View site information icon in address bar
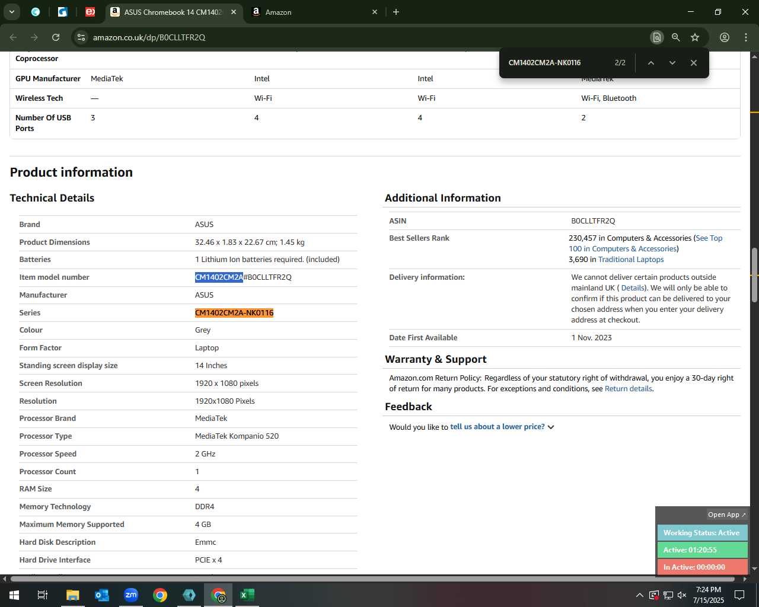The width and height of the screenshot is (759, 607). pos(81,37)
